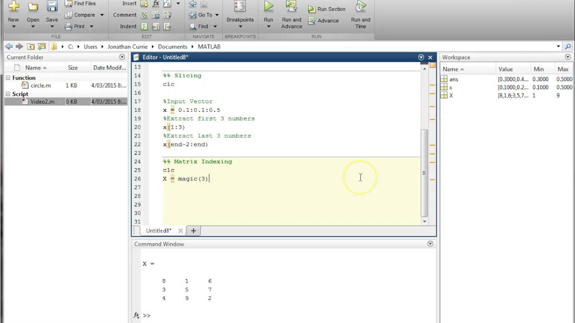Click the Documents segment in the path
Viewport: 575px width, 323px height.
[x=172, y=47]
